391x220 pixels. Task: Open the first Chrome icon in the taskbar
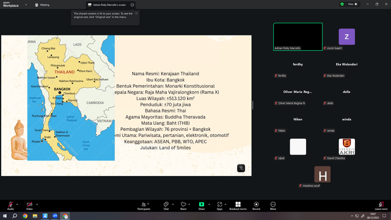(x=25, y=216)
